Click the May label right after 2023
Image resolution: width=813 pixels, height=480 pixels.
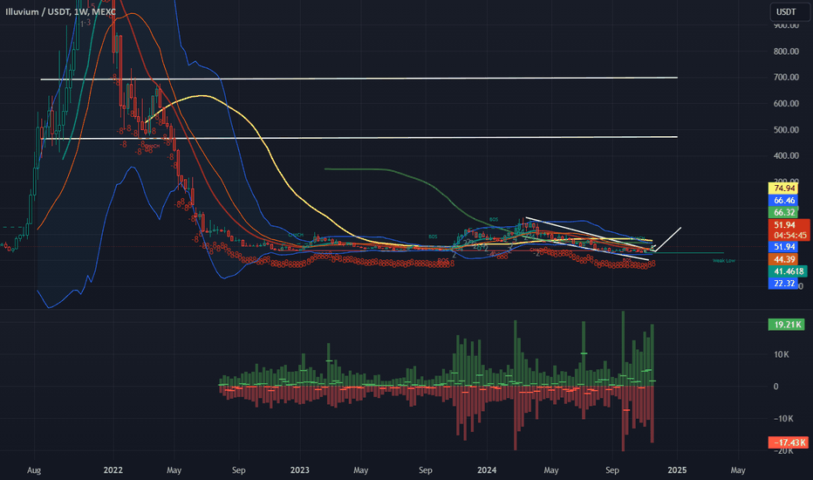[x=361, y=470]
